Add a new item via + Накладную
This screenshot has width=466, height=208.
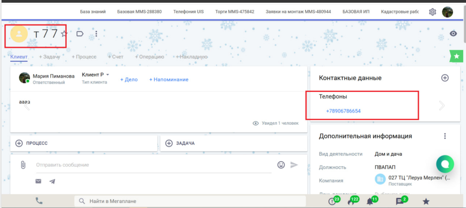pyautogui.click(x=192, y=57)
